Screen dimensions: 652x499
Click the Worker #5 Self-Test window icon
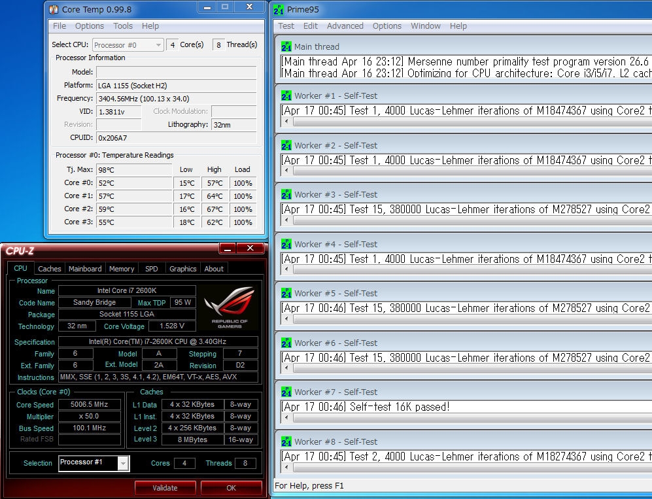286,293
